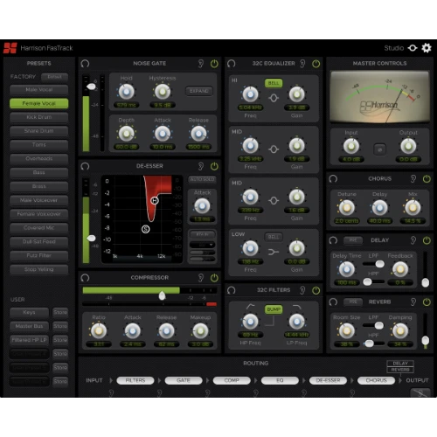Reset the Compressor section icon
The image size is (437, 437).
85,278
